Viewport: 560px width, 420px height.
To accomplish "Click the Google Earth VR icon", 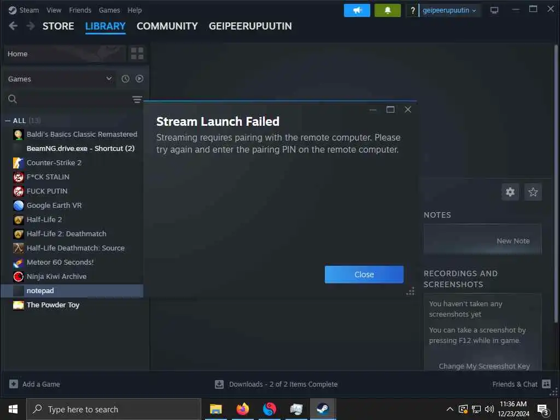I will coord(19,206).
